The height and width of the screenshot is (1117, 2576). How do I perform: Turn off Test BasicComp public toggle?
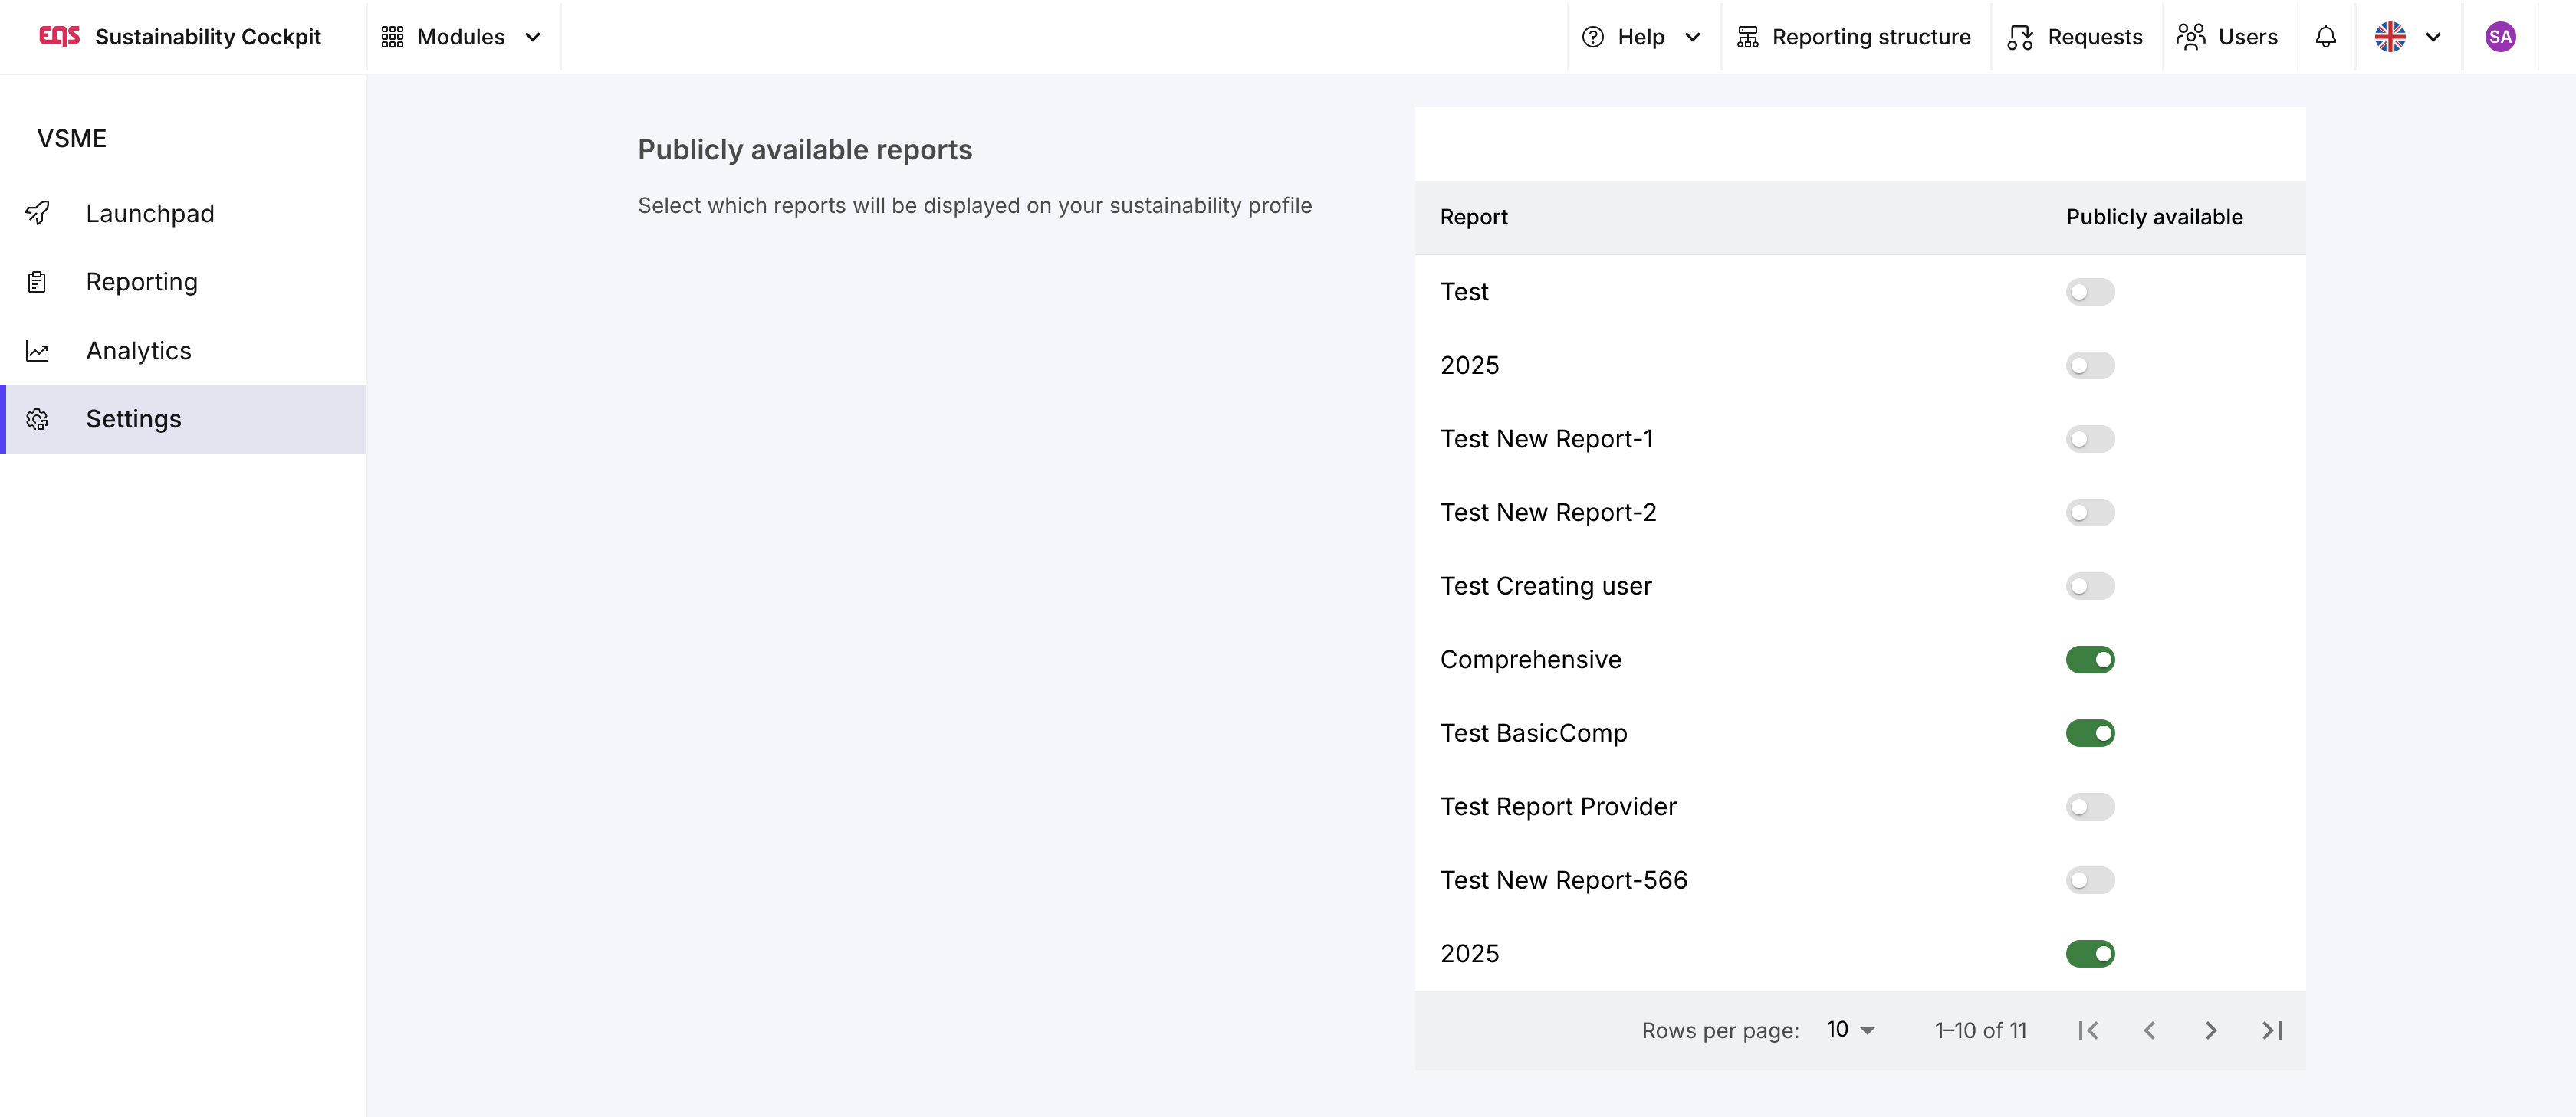tap(2089, 733)
